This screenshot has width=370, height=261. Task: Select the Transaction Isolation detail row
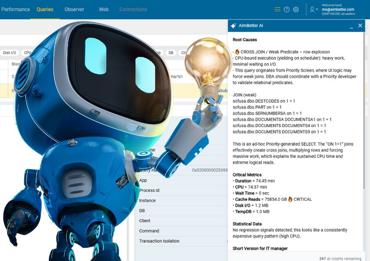(x=159, y=241)
